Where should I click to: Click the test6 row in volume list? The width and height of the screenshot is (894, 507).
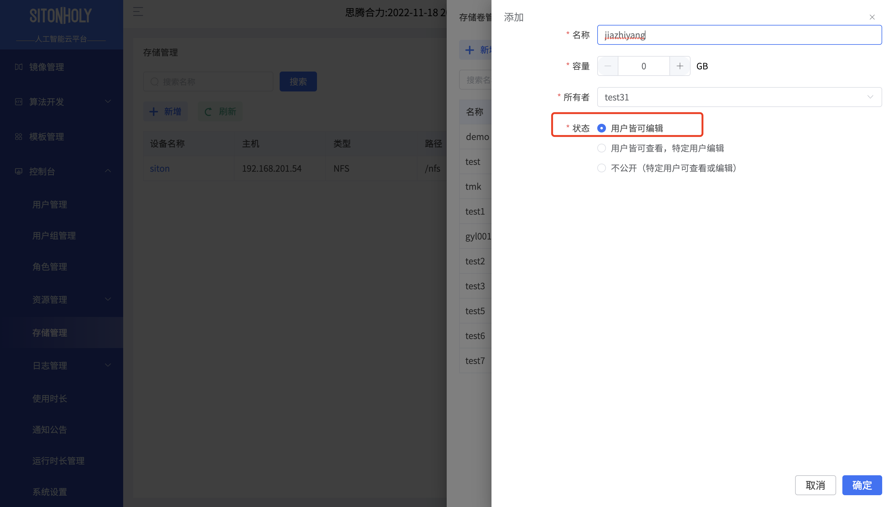(476, 336)
